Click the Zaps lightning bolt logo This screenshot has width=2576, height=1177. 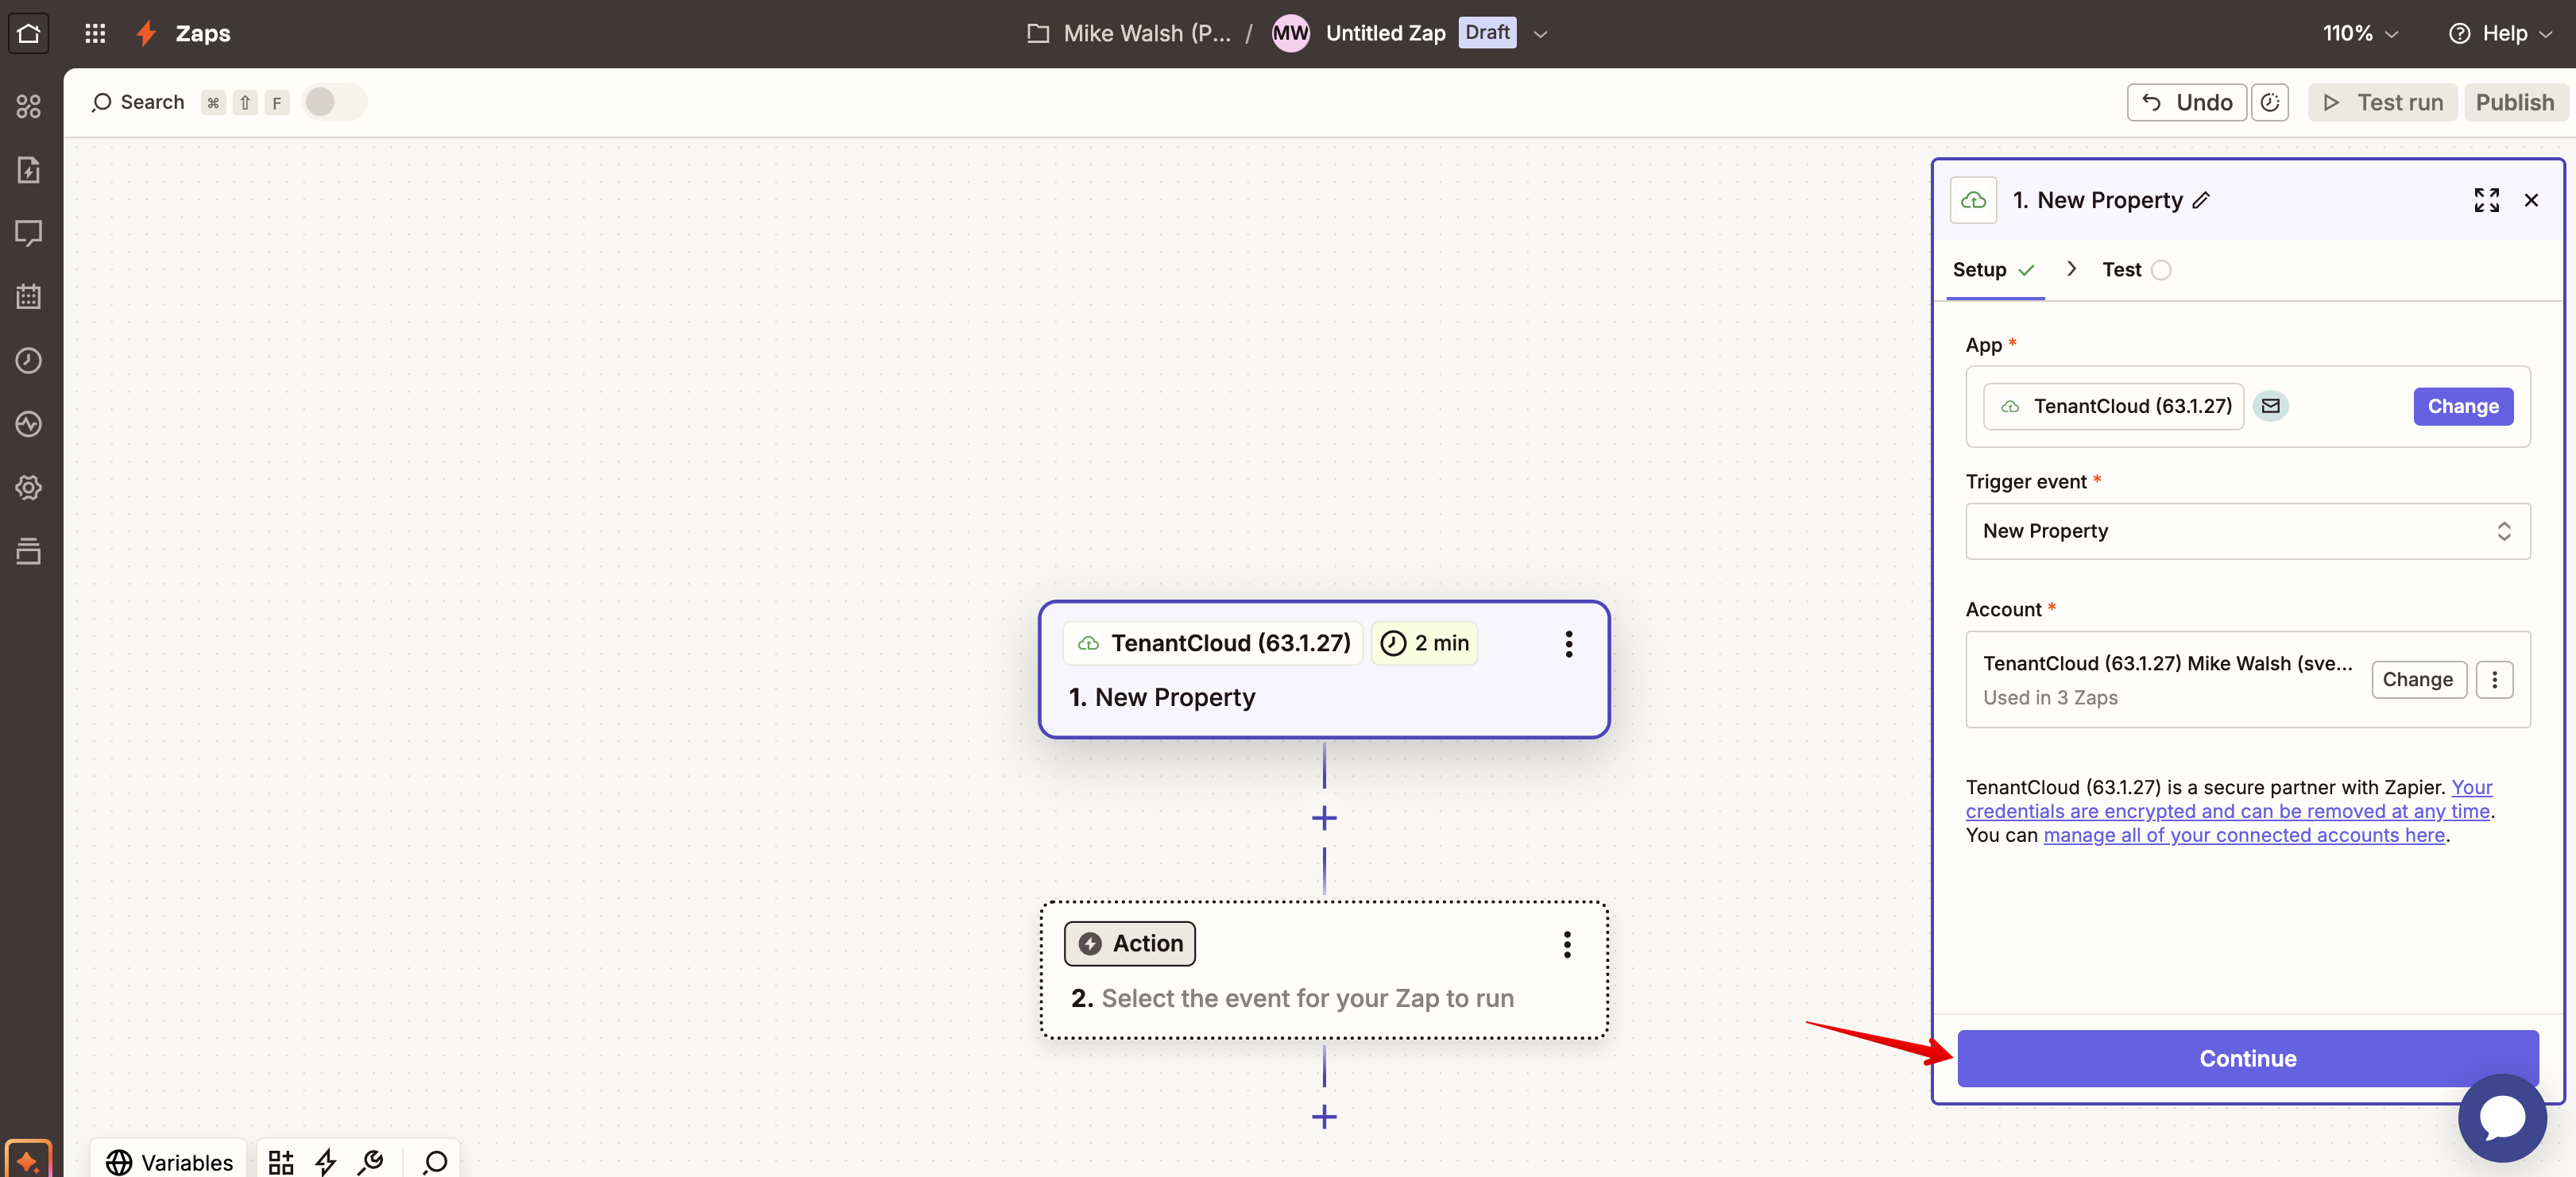tap(146, 33)
